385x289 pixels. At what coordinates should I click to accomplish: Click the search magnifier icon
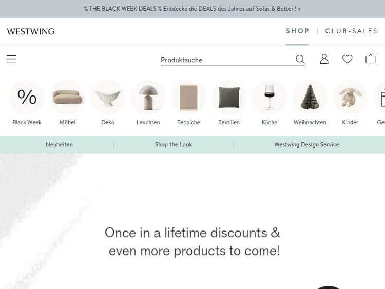pos(300,59)
